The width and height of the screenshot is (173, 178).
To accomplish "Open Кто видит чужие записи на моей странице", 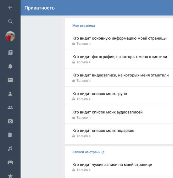I will pyautogui.click(x=119, y=167).
